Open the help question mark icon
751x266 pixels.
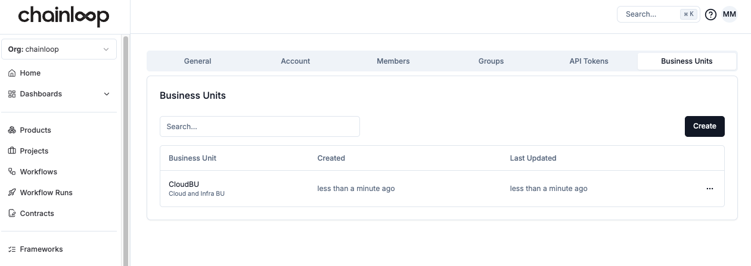coord(710,14)
